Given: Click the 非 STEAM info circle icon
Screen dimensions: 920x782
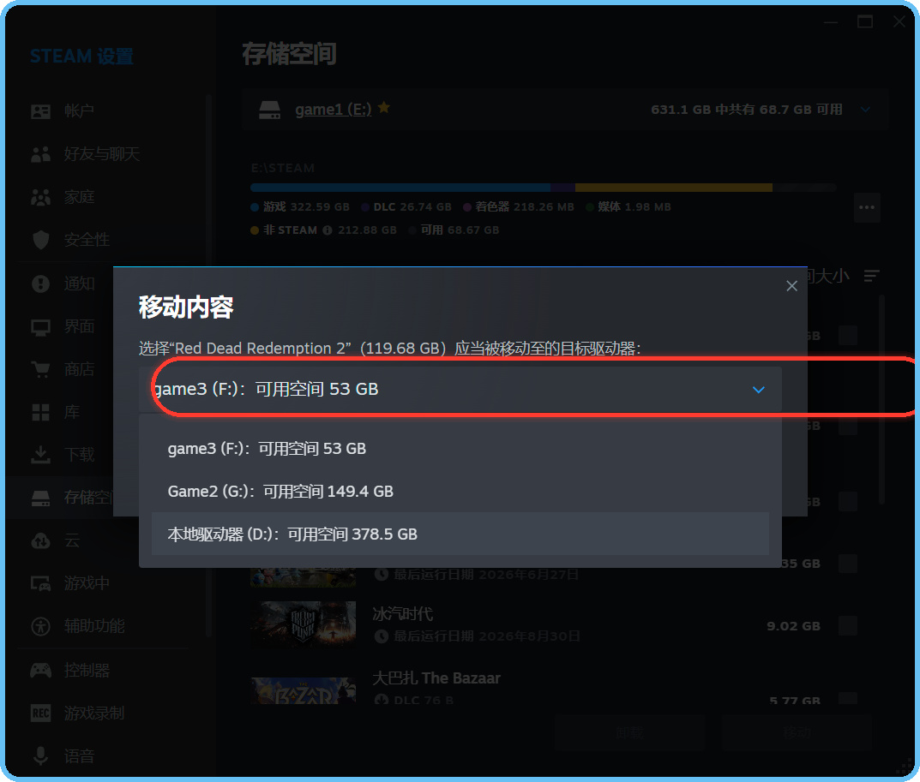Looking at the screenshot, I should (328, 230).
